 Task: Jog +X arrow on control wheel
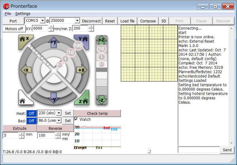click(x=81, y=70)
